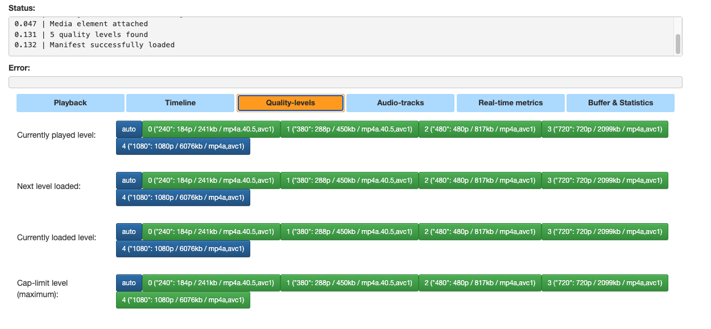Image resolution: width=711 pixels, height=329 pixels.
Task: Cap the maximum level at 720p
Action: [x=605, y=283]
